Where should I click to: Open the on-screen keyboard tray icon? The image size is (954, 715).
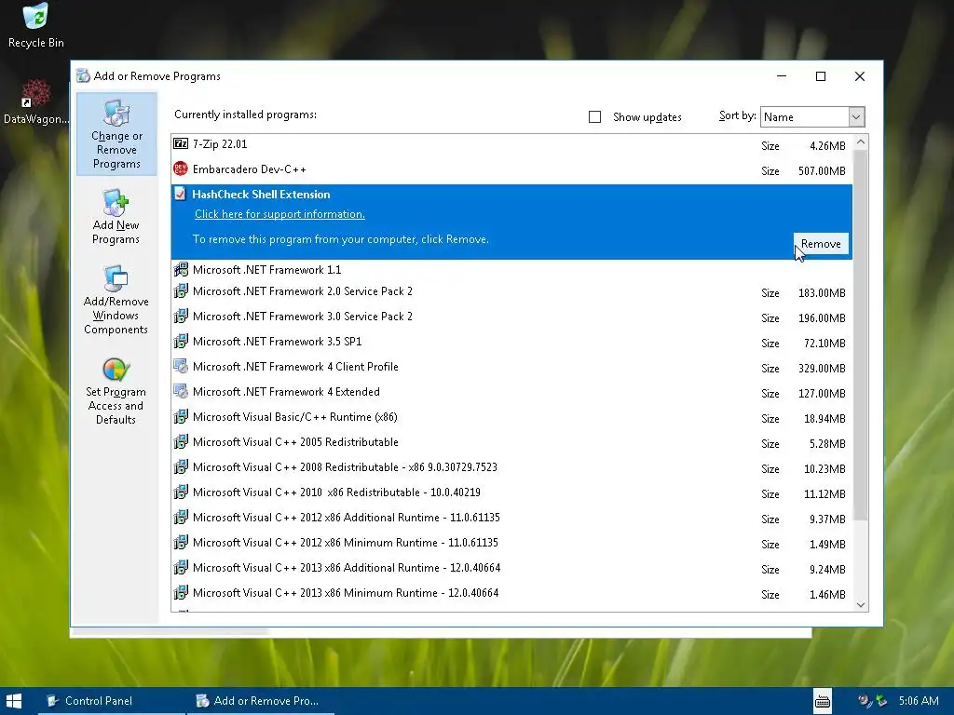[x=823, y=701]
